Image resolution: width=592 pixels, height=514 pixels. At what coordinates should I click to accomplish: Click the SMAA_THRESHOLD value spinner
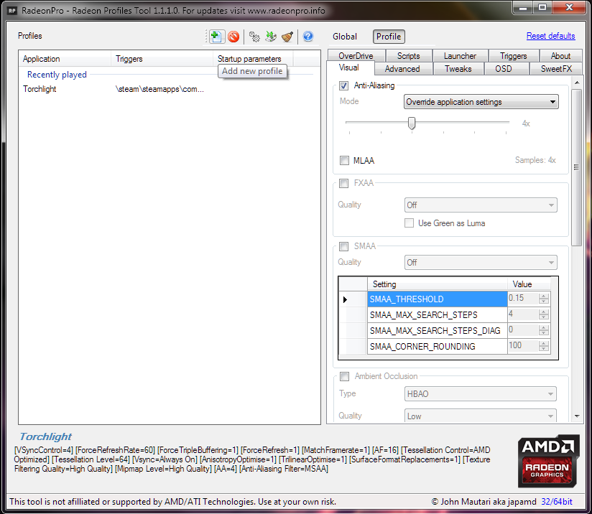point(544,299)
